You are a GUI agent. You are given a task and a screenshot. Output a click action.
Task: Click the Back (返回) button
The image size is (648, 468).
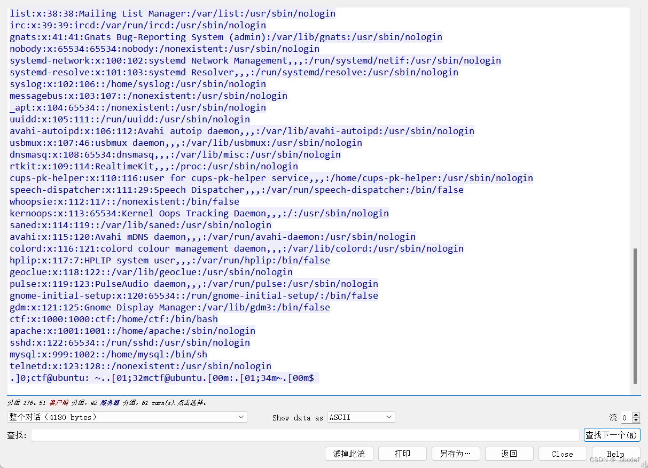(509, 454)
